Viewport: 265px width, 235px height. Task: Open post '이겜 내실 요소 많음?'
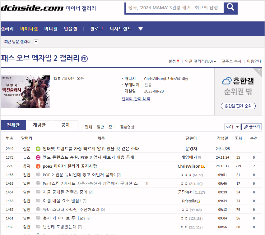pos(62,201)
